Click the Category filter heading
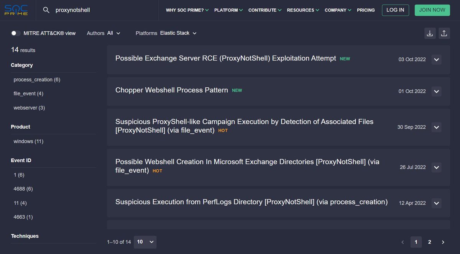The height and width of the screenshot is (254, 460). tap(22, 65)
